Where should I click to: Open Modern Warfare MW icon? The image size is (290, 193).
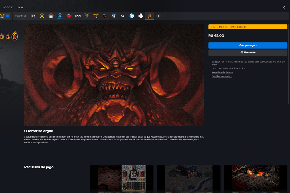coord(78,16)
